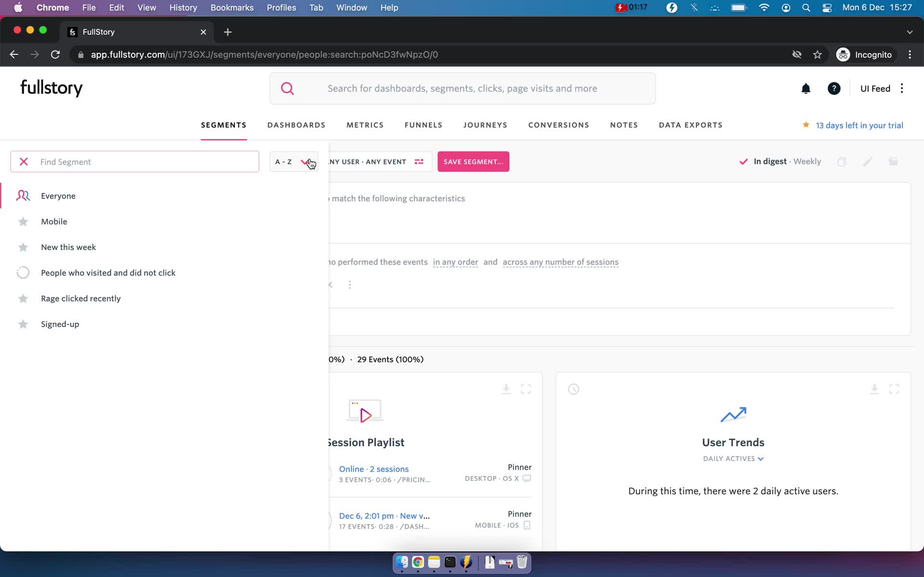
Task: Select New this week segment
Action: pos(68,247)
